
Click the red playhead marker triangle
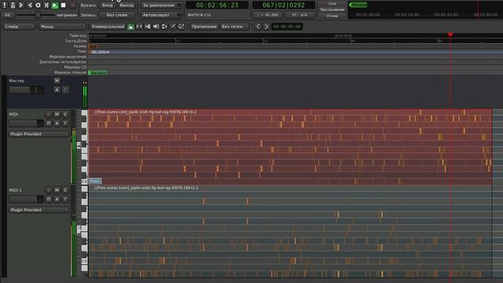450,35
